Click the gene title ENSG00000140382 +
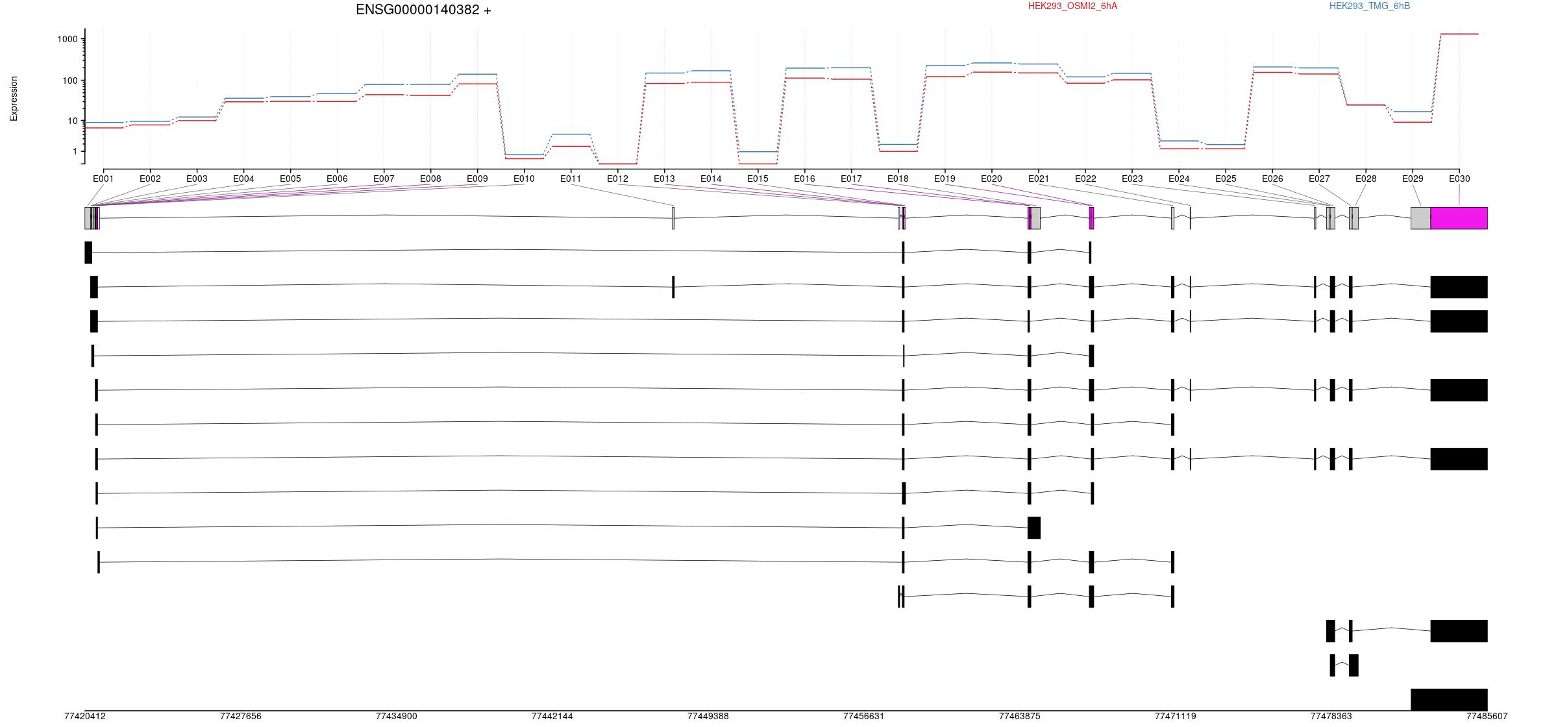Screen dimensions: 1558x727 [x=423, y=10]
